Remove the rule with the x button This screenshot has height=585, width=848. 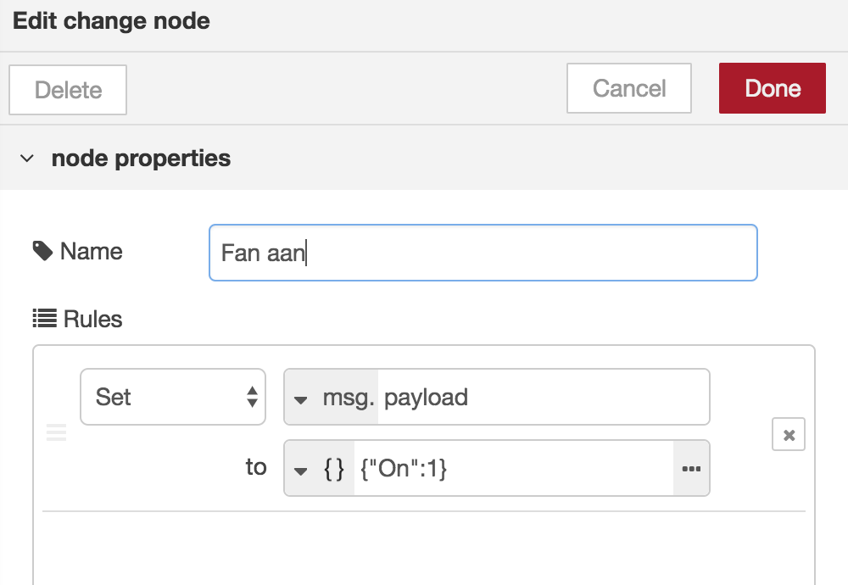click(788, 435)
